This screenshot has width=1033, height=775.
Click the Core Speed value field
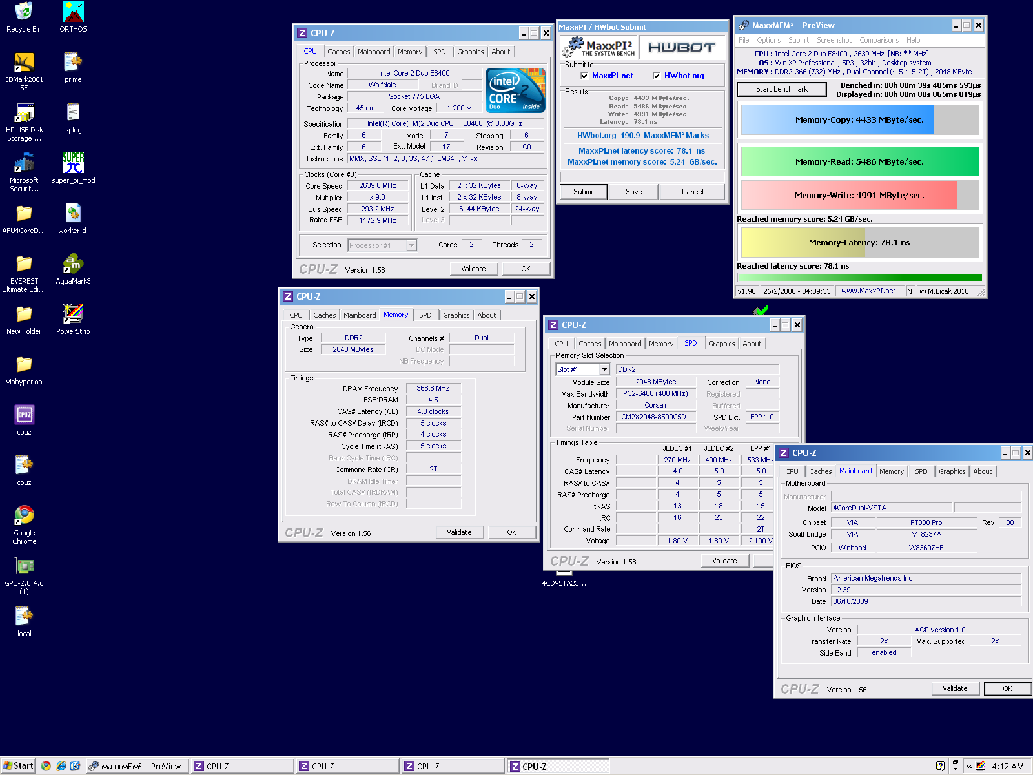coord(378,186)
